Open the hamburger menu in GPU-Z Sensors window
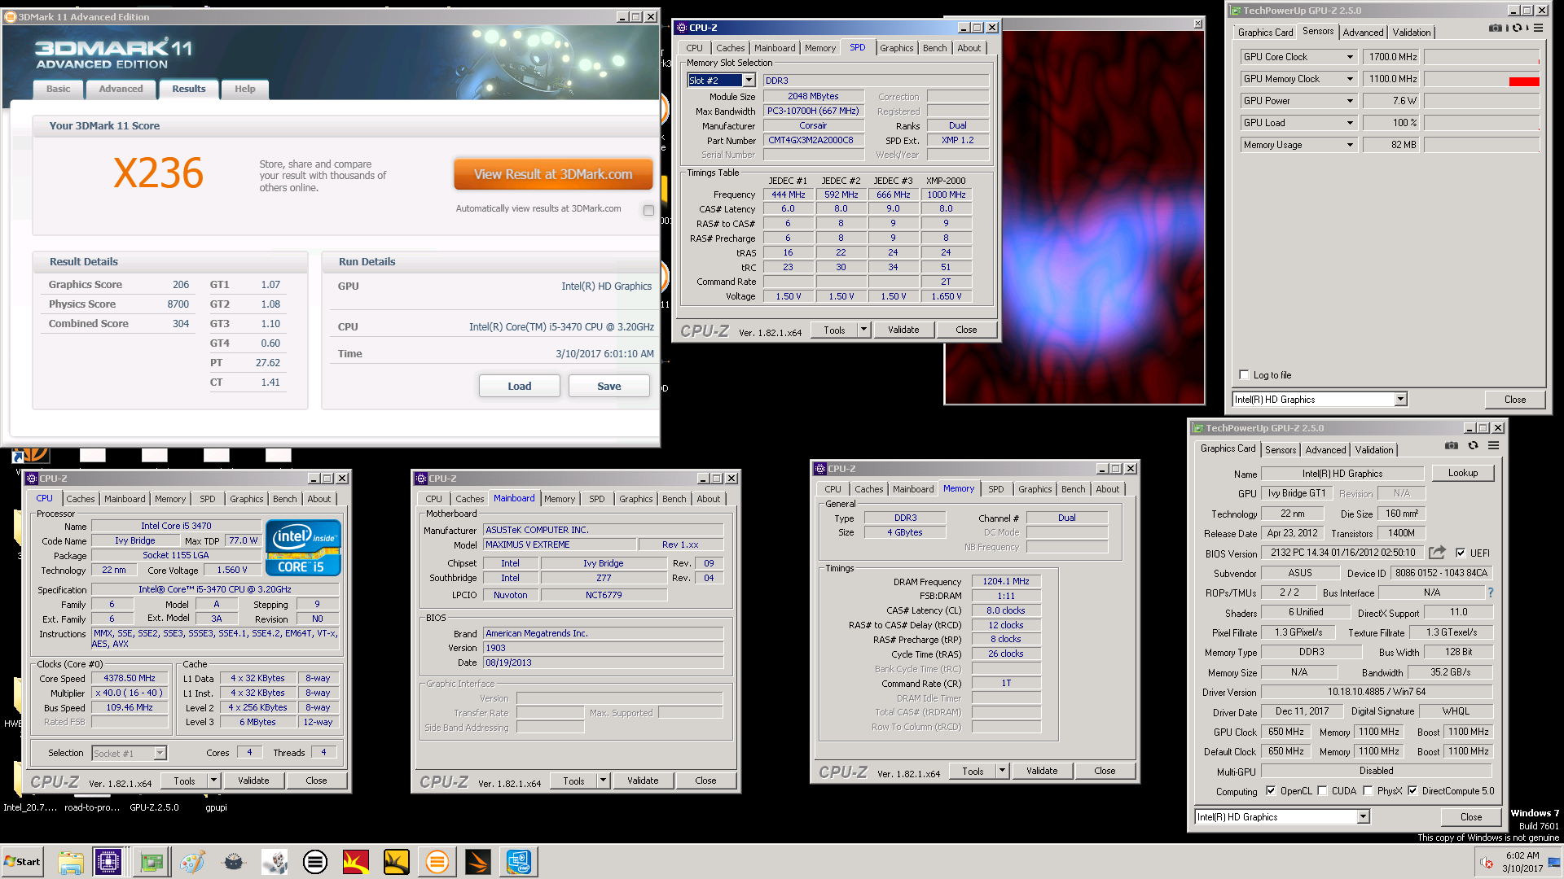Screen dimensions: 1564x879 click(x=1538, y=28)
